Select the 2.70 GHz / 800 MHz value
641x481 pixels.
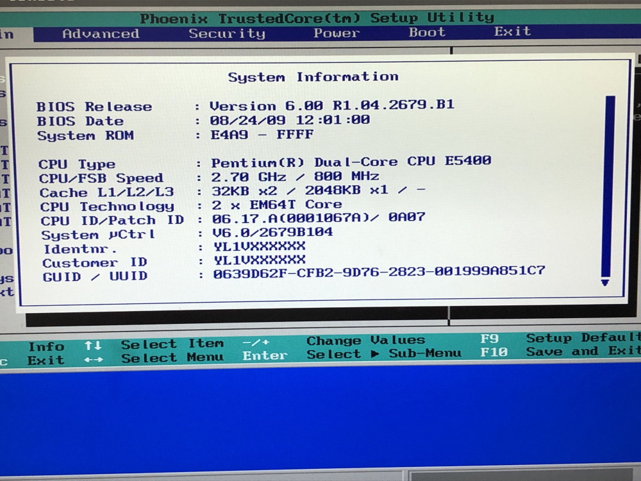click(x=295, y=177)
